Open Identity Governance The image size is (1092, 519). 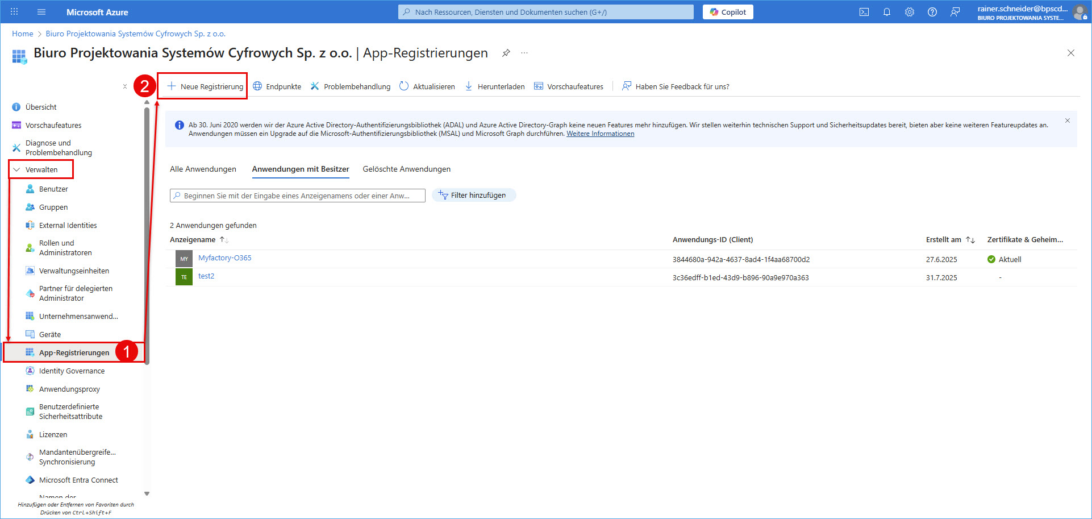[x=72, y=371]
